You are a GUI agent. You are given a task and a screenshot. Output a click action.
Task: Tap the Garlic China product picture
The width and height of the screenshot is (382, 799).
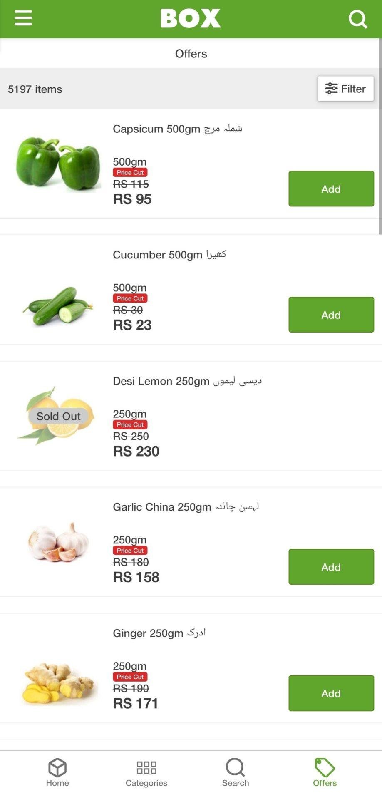(x=58, y=542)
